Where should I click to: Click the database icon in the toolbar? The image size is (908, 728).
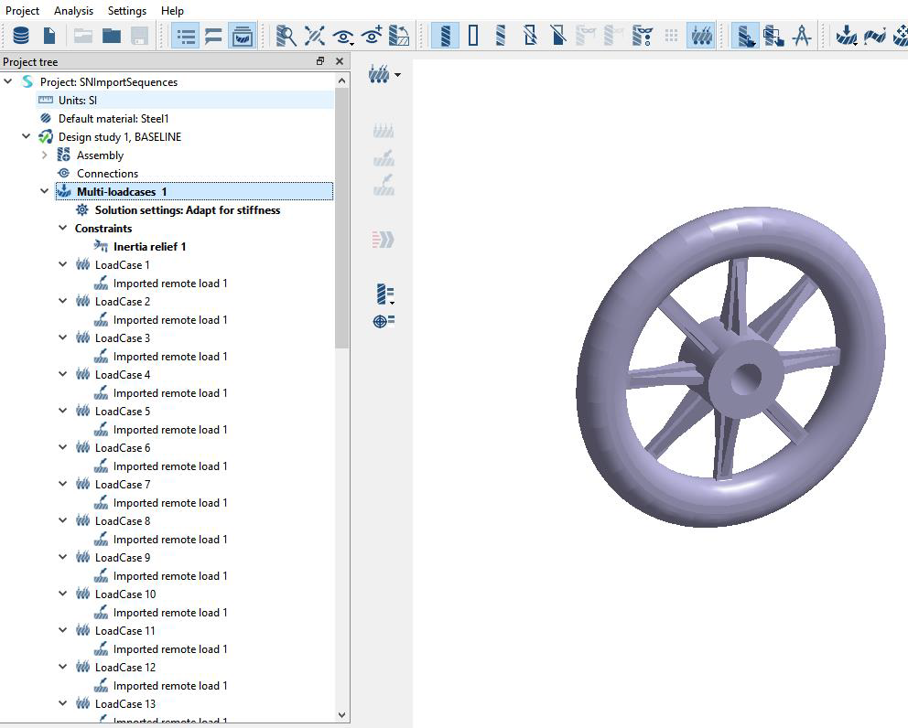(20, 36)
